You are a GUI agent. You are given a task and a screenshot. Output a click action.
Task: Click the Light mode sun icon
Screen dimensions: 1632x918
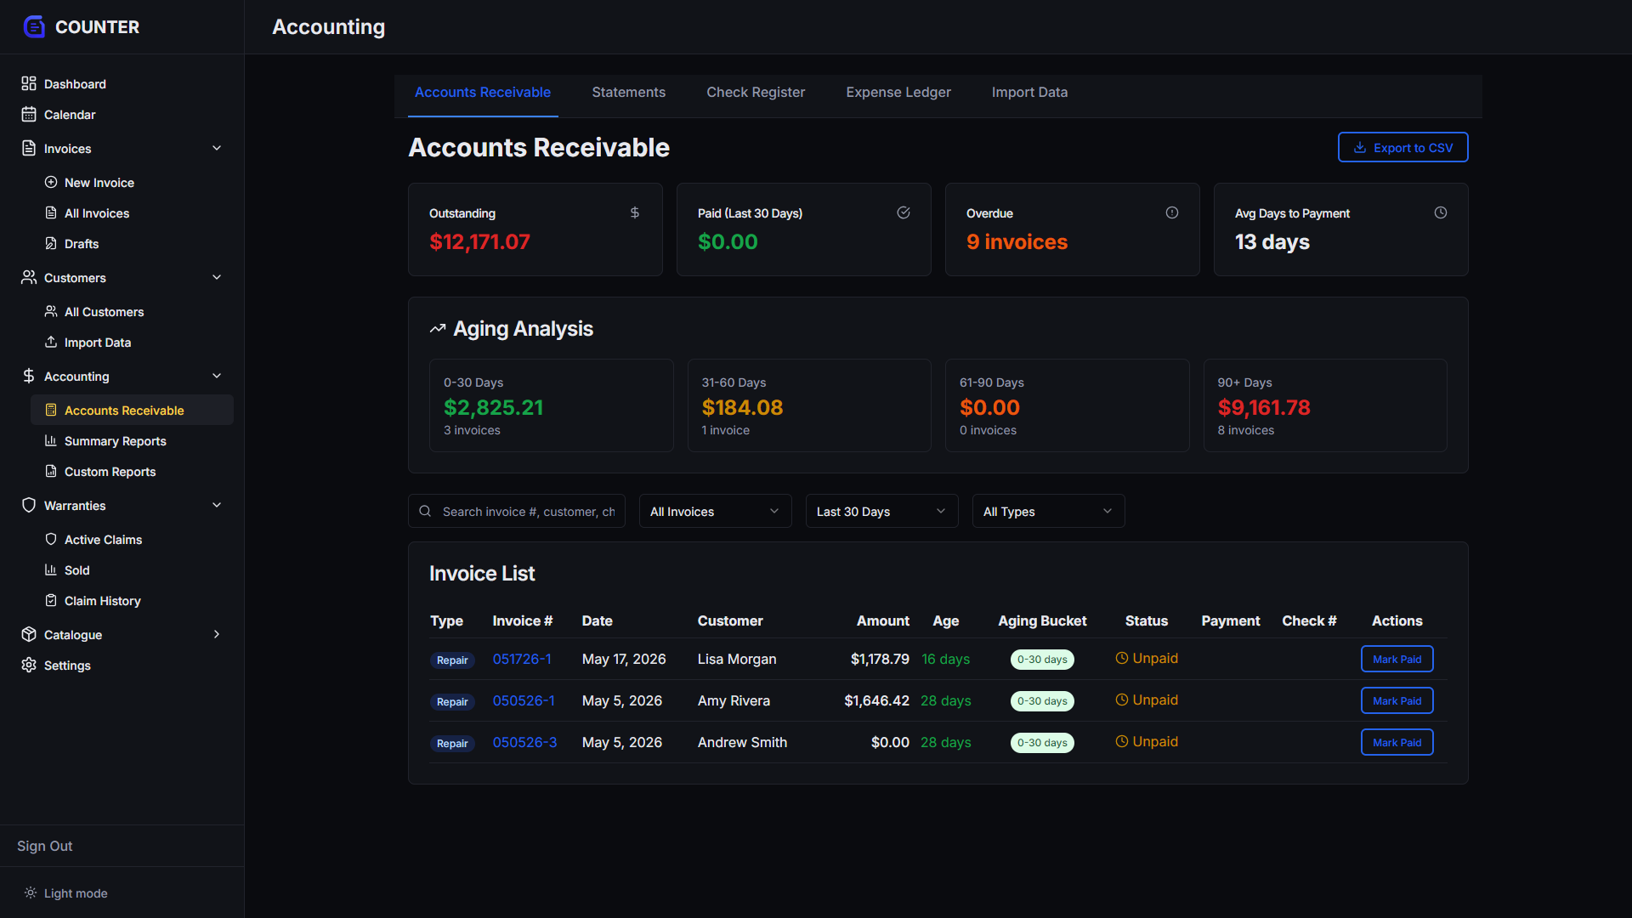[31, 892]
